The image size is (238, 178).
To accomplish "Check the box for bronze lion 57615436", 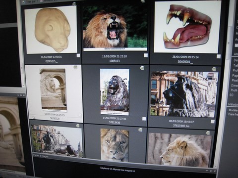I will 144,119.
